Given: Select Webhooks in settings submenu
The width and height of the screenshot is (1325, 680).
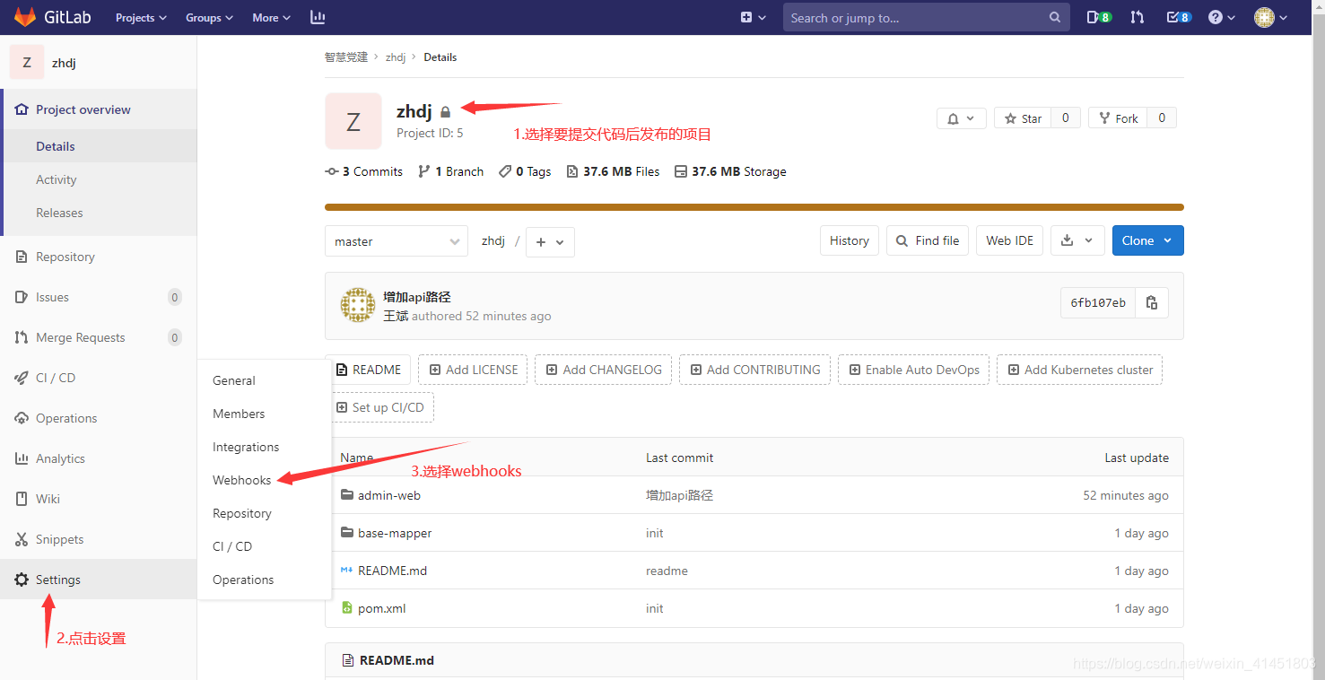Looking at the screenshot, I should coord(241,479).
